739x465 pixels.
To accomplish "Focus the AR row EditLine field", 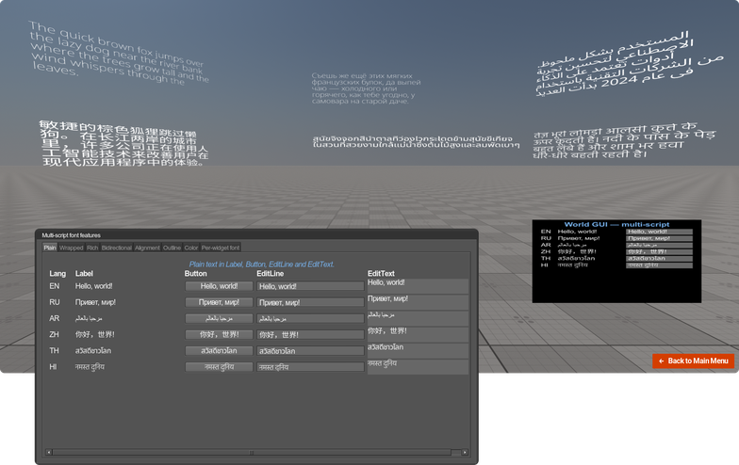I will (310, 318).
